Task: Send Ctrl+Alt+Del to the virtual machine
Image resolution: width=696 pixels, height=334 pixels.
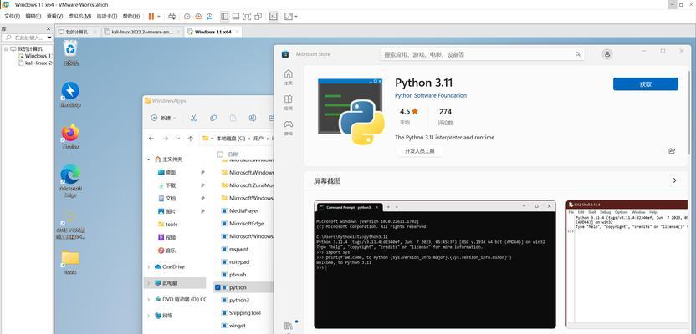Action: click(172, 17)
